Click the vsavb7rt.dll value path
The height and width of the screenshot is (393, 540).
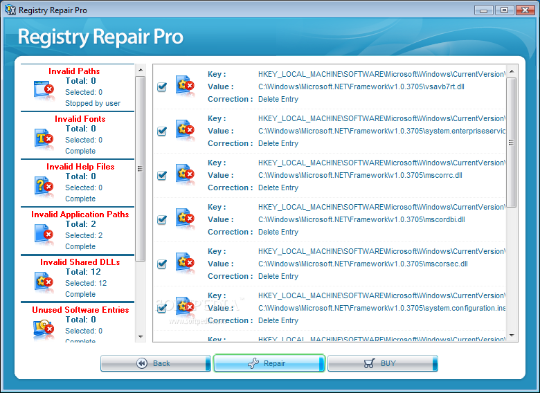pyautogui.click(x=361, y=86)
